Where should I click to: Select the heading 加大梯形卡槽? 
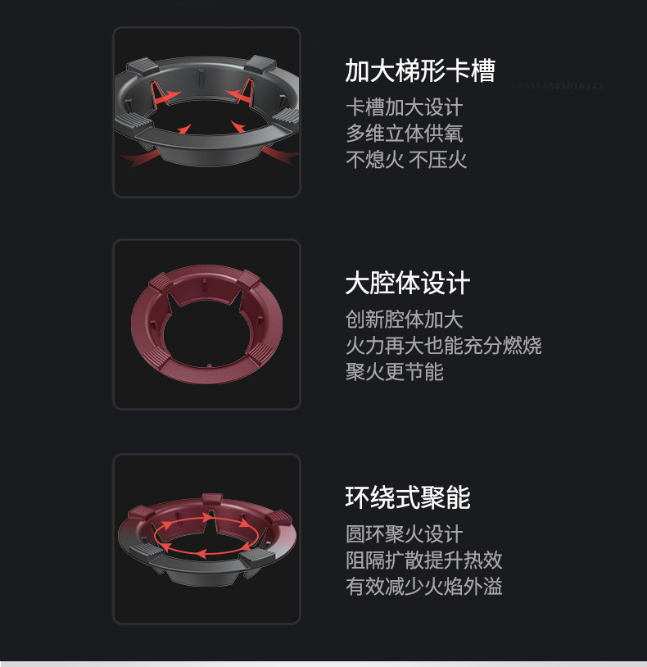click(x=420, y=70)
